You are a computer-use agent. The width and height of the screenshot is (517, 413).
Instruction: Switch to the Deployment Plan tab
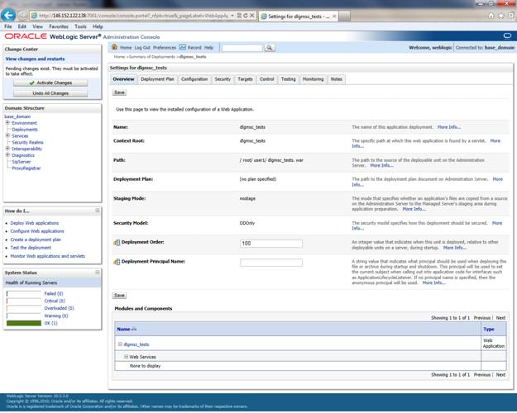click(157, 79)
